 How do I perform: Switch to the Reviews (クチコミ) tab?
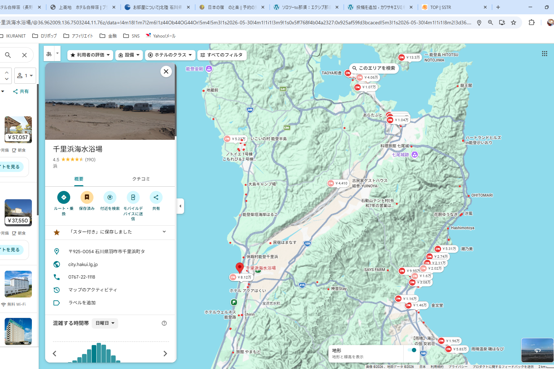(141, 179)
